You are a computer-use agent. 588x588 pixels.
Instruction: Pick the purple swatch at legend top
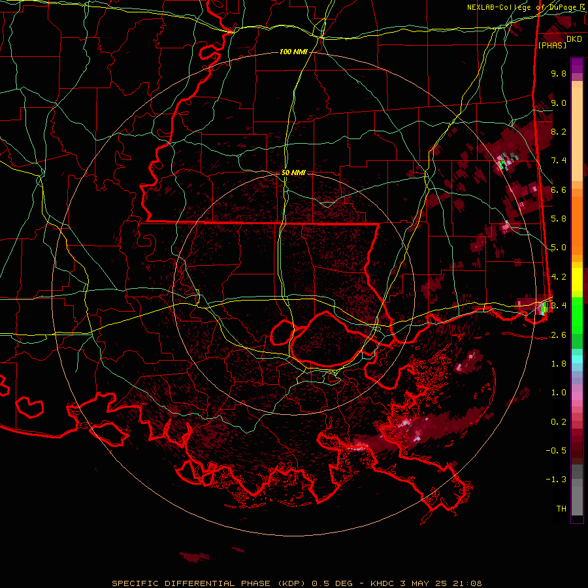577,65
